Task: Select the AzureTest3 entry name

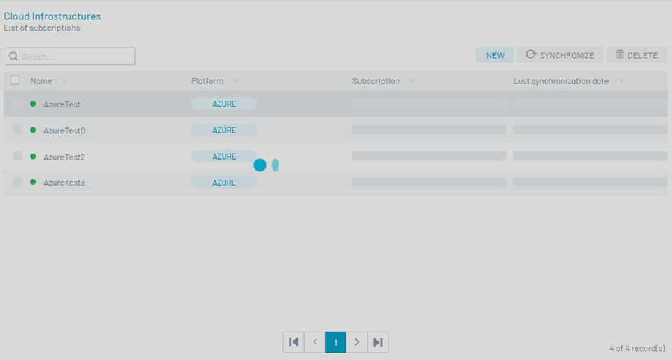Action: 64,183
